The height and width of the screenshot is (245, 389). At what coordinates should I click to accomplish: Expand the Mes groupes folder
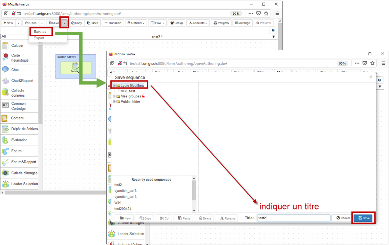[114, 96]
